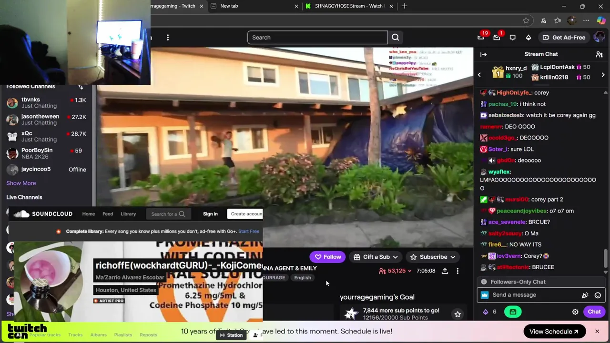Screen dimensions: 610x343
Task: Expand the 53,125 viewer count dropdown
Action: pyautogui.click(x=395, y=271)
